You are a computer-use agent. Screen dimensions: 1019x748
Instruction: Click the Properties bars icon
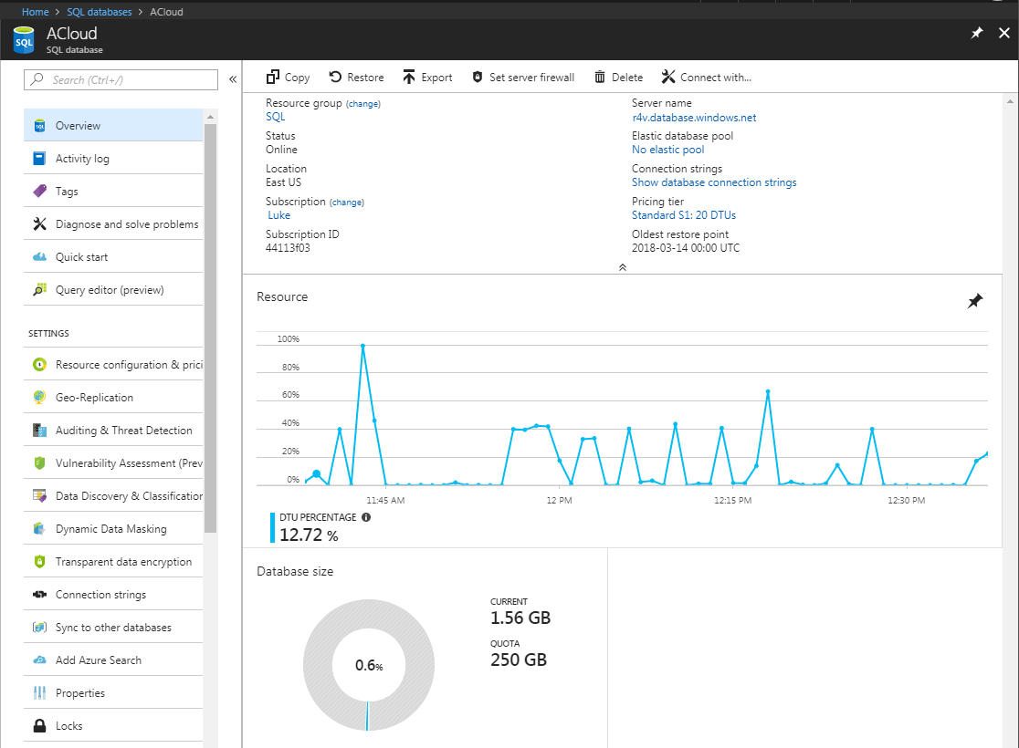(39, 692)
